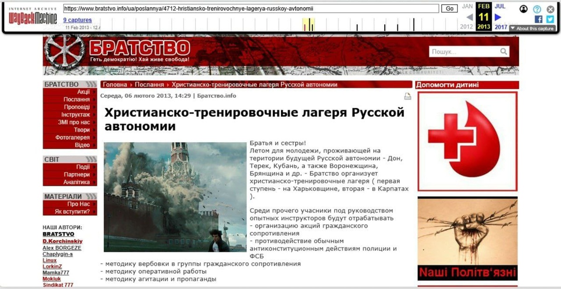
Task: Click the Наші Політв'язні banner image
Action: point(467,238)
